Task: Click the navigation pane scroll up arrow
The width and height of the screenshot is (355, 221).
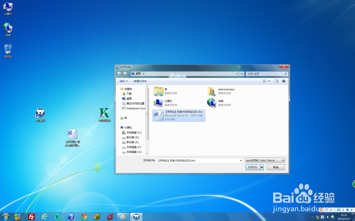Action: point(147,87)
